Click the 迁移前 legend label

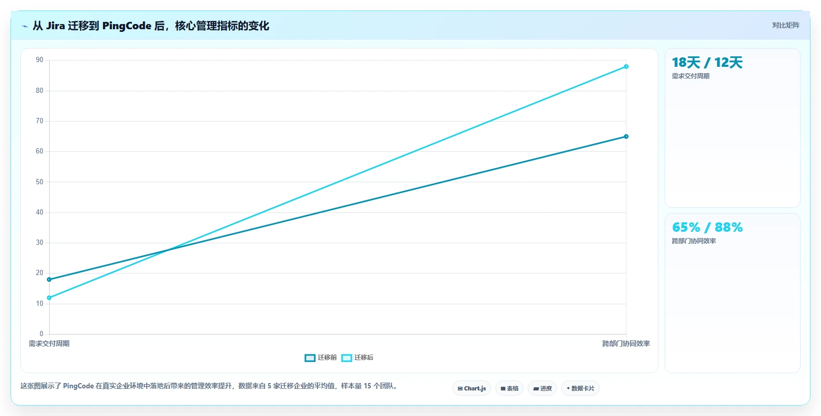click(x=327, y=358)
